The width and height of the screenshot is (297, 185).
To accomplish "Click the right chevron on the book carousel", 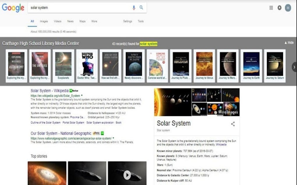I will 294,67.
